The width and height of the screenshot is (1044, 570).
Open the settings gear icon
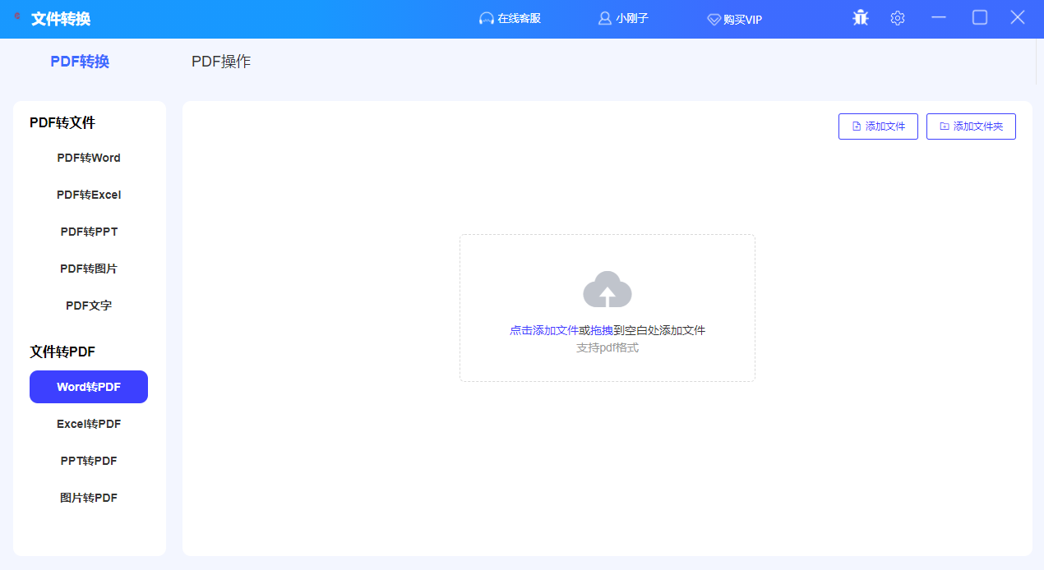click(x=897, y=17)
